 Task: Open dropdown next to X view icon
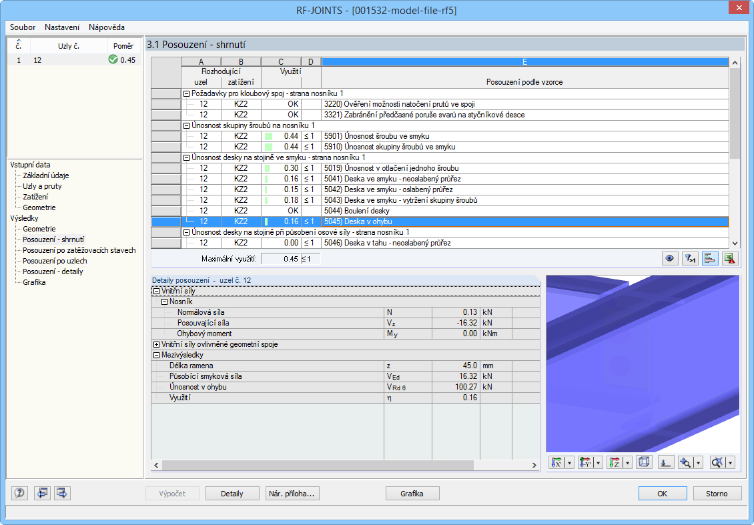click(570, 463)
